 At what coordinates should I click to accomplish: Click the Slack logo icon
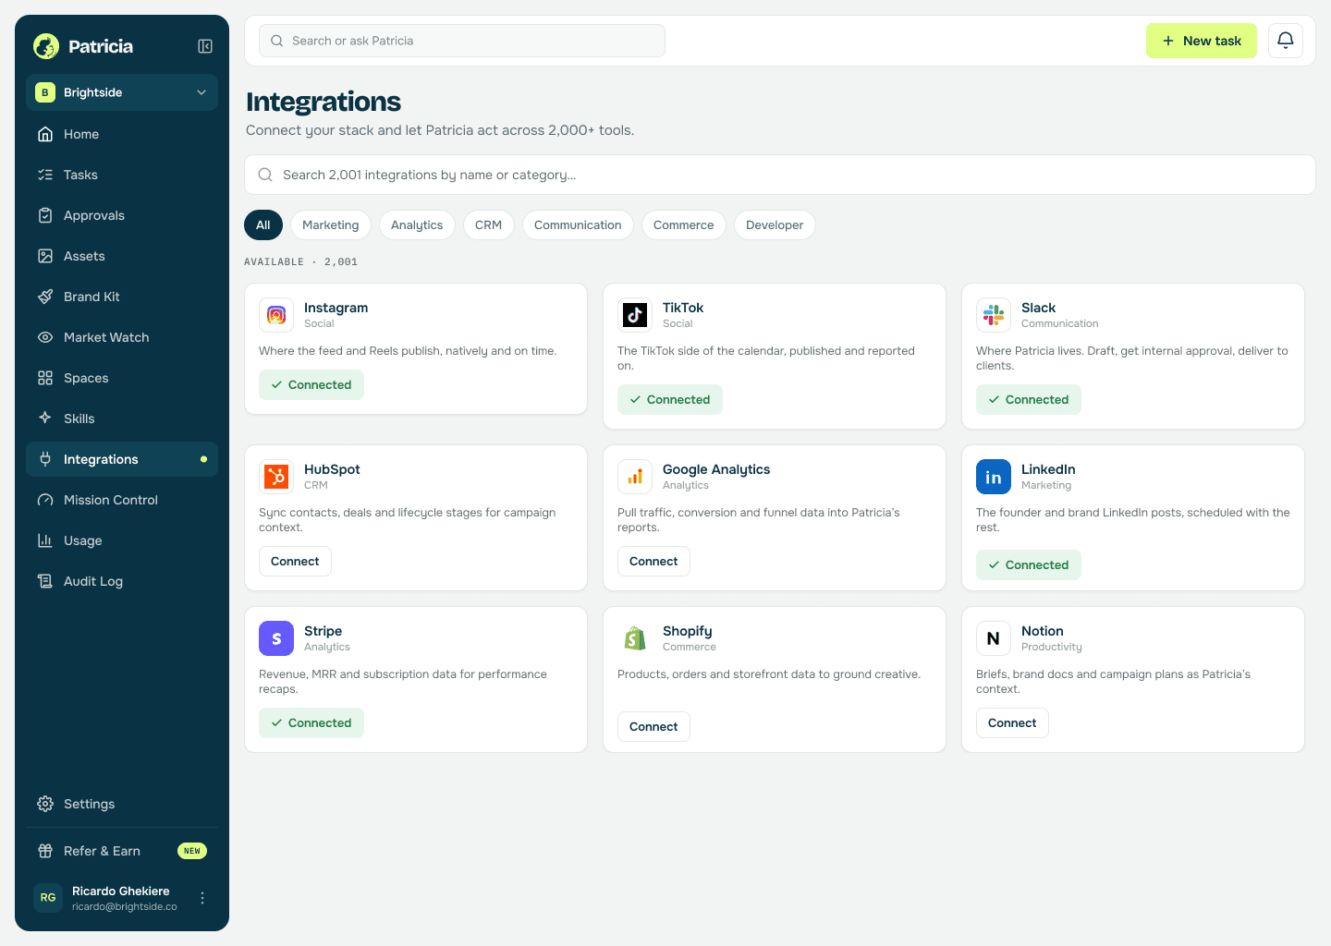[994, 315]
